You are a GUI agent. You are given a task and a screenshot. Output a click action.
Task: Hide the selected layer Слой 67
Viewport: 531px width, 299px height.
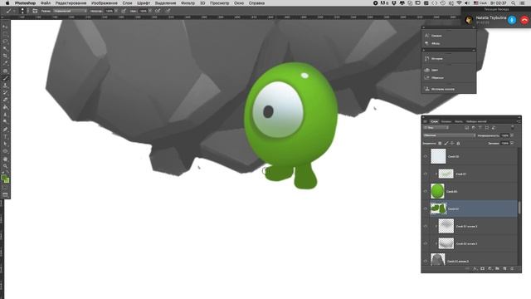coord(426,208)
